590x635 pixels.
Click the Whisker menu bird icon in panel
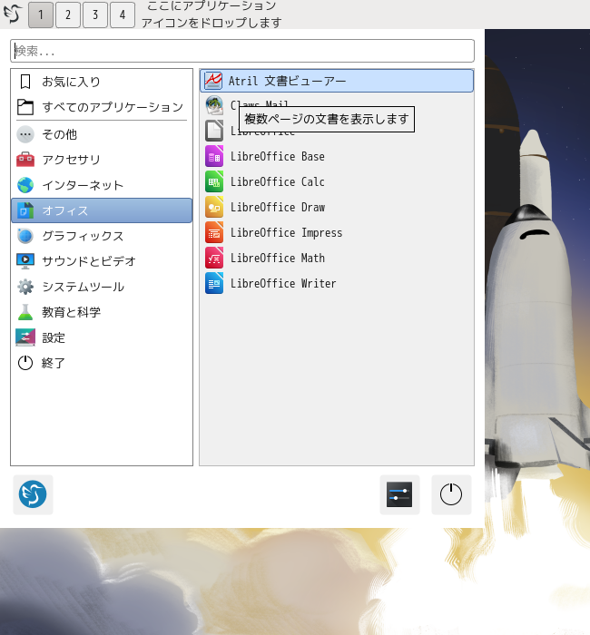(x=13, y=14)
